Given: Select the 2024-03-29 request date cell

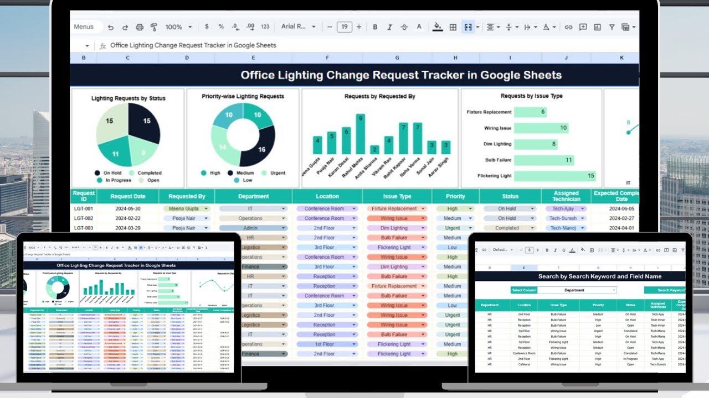Looking at the screenshot, I should tap(128, 228).
